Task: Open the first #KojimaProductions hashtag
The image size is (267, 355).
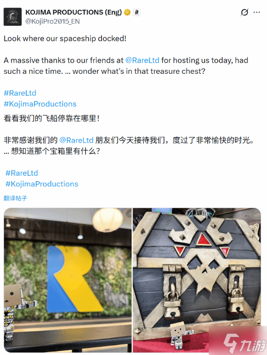Action: [x=40, y=104]
